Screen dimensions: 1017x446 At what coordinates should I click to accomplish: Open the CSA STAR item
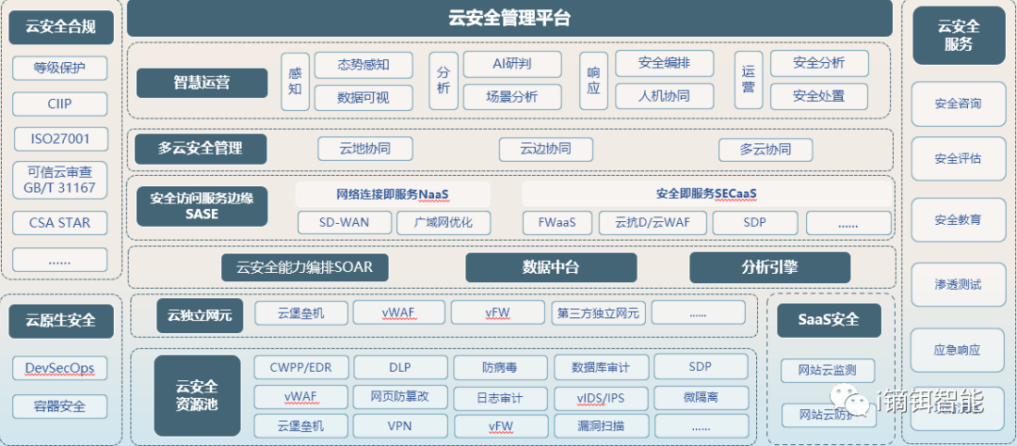pos(60,223)
